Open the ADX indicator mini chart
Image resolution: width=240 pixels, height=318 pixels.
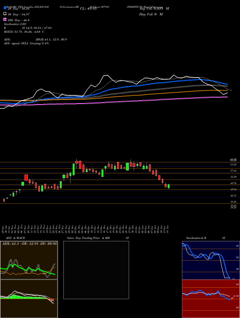tap(29, 260)
